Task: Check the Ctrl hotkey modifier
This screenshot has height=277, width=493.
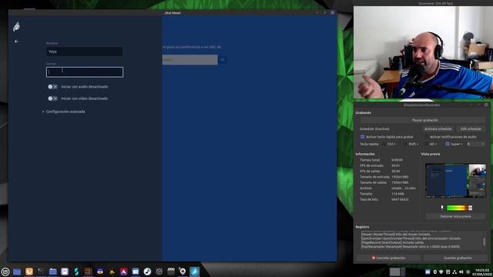Action: 384,144
